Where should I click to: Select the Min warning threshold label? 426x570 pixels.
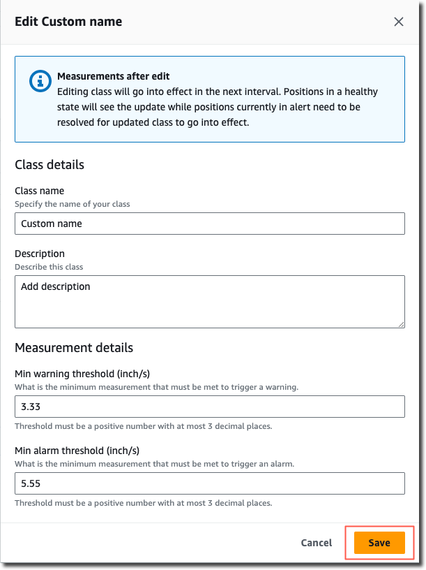tap(81, 374)
